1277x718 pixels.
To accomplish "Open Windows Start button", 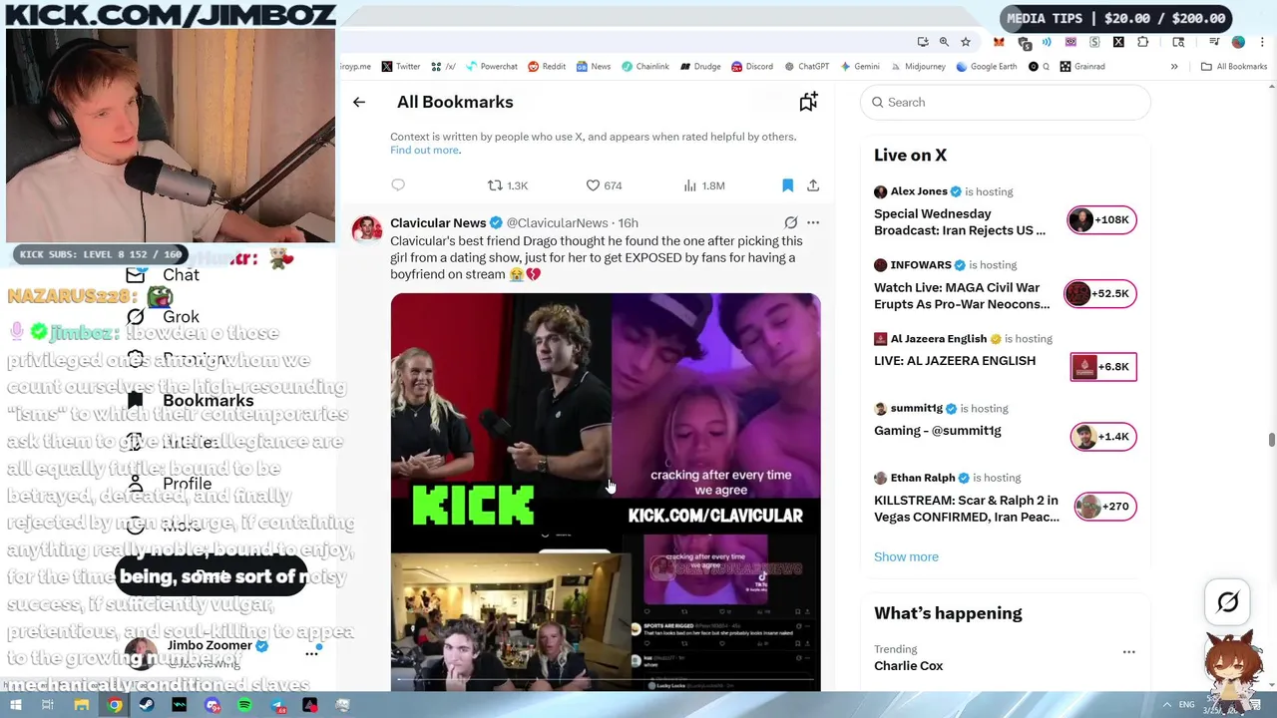I will 15,705.
